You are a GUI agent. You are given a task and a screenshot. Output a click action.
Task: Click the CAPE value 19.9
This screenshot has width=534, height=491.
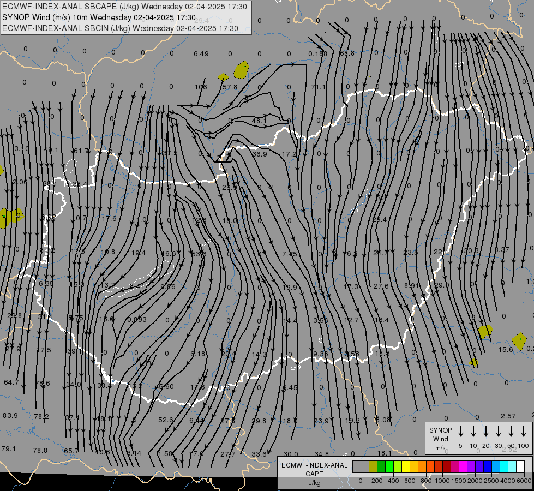pos(290,288)
